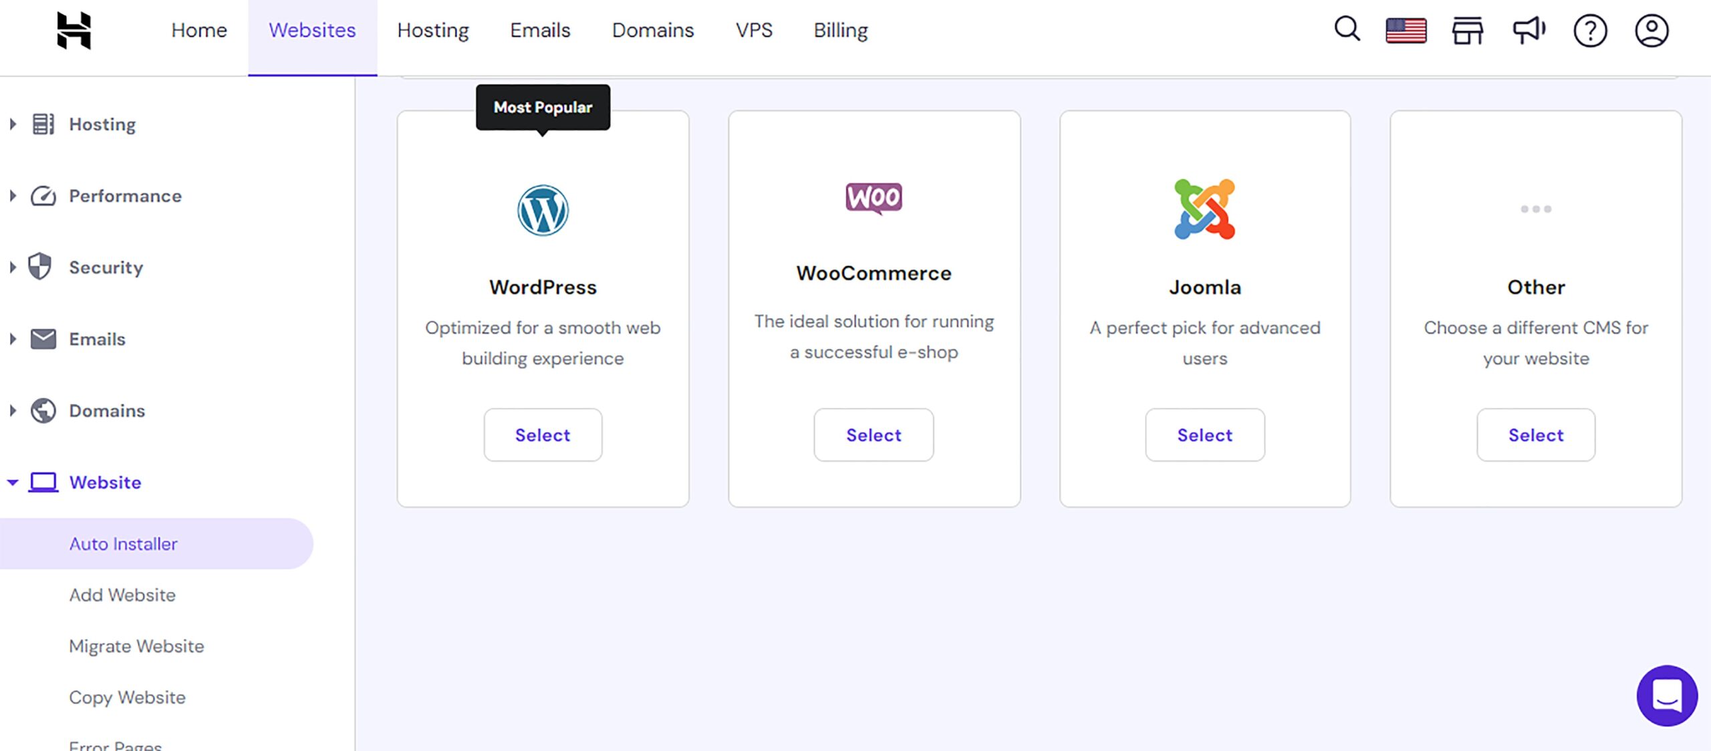1711x751 pixels.
Task: Click the three dots Other icon
Action: pos(1536,209)
